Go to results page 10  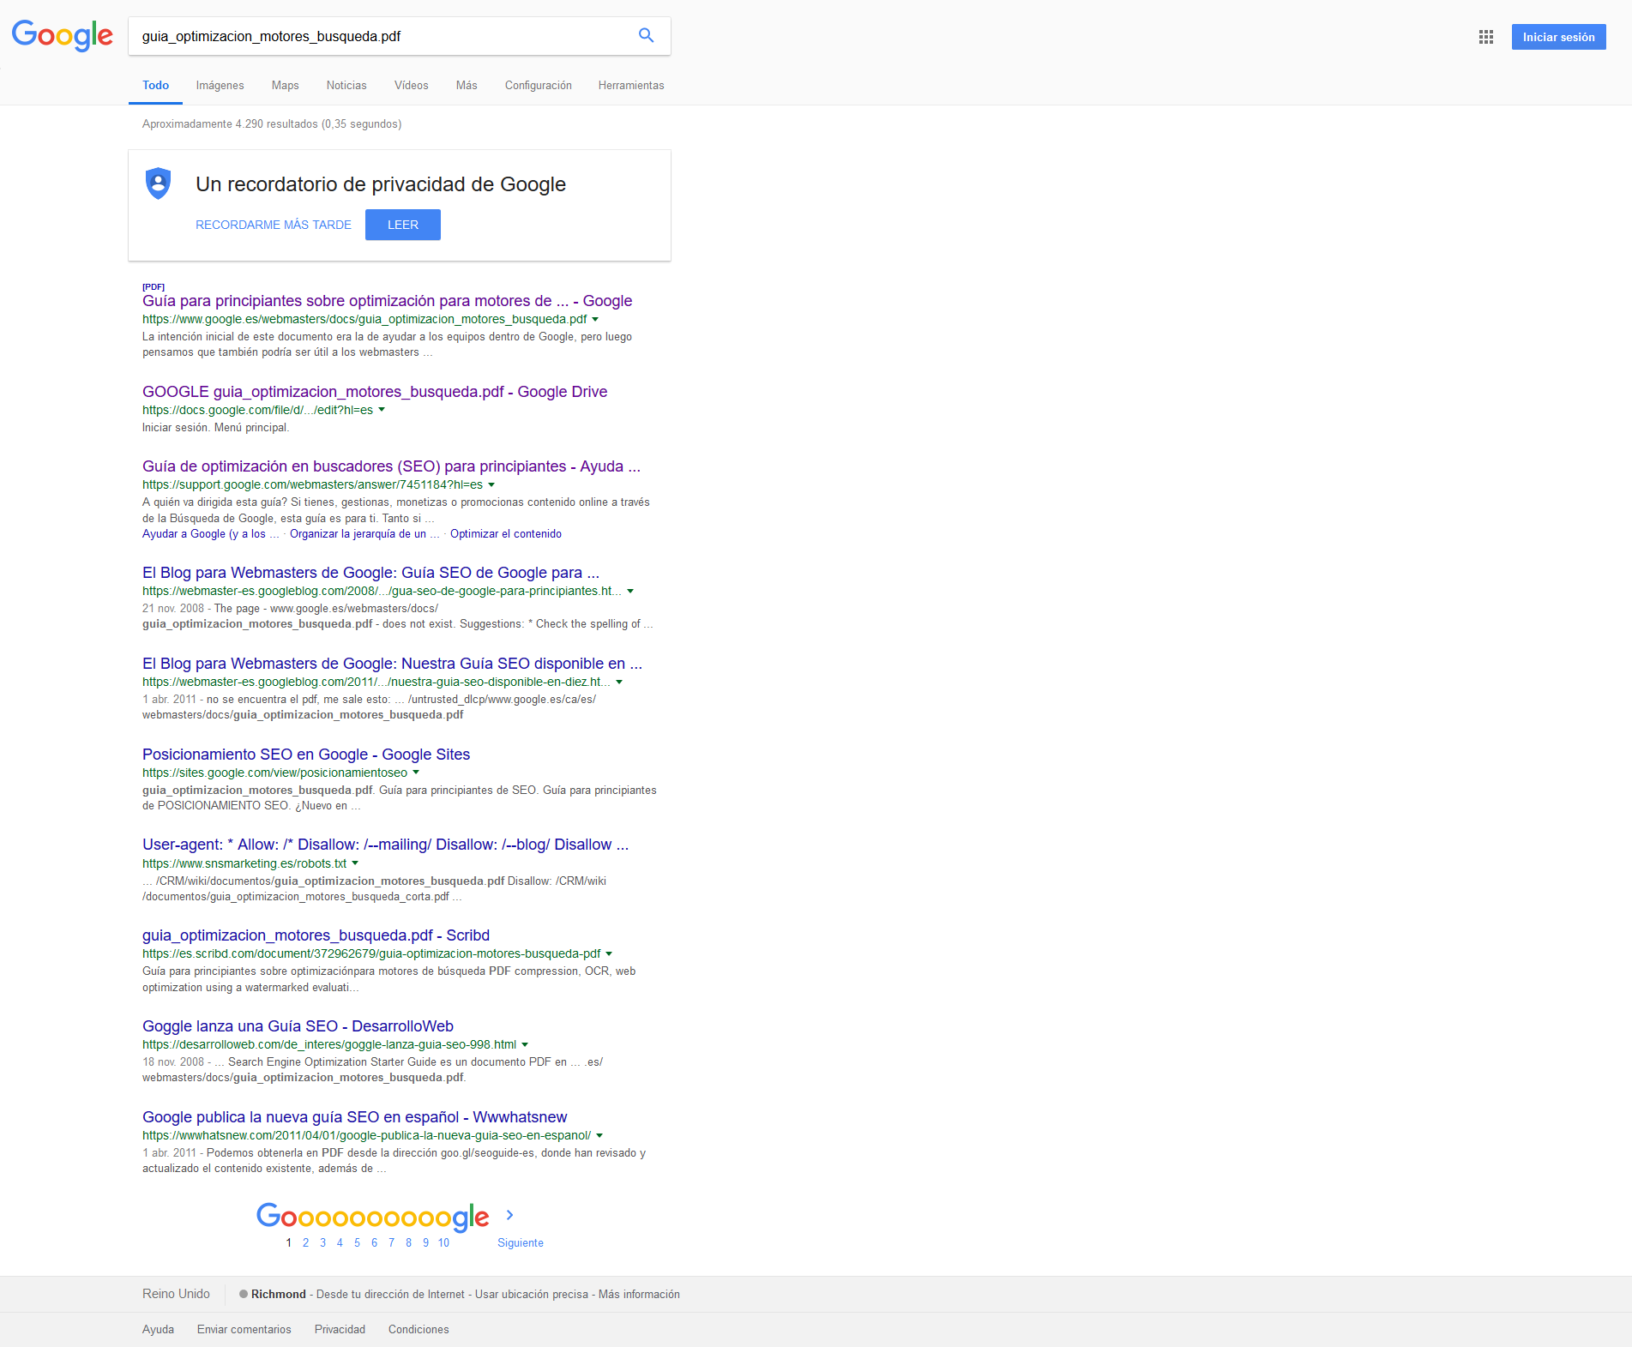tap(443, 1242)
